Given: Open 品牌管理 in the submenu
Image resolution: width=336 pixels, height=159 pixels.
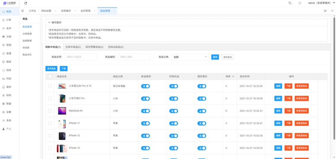Looking at the screenshot, I should 27,41.
